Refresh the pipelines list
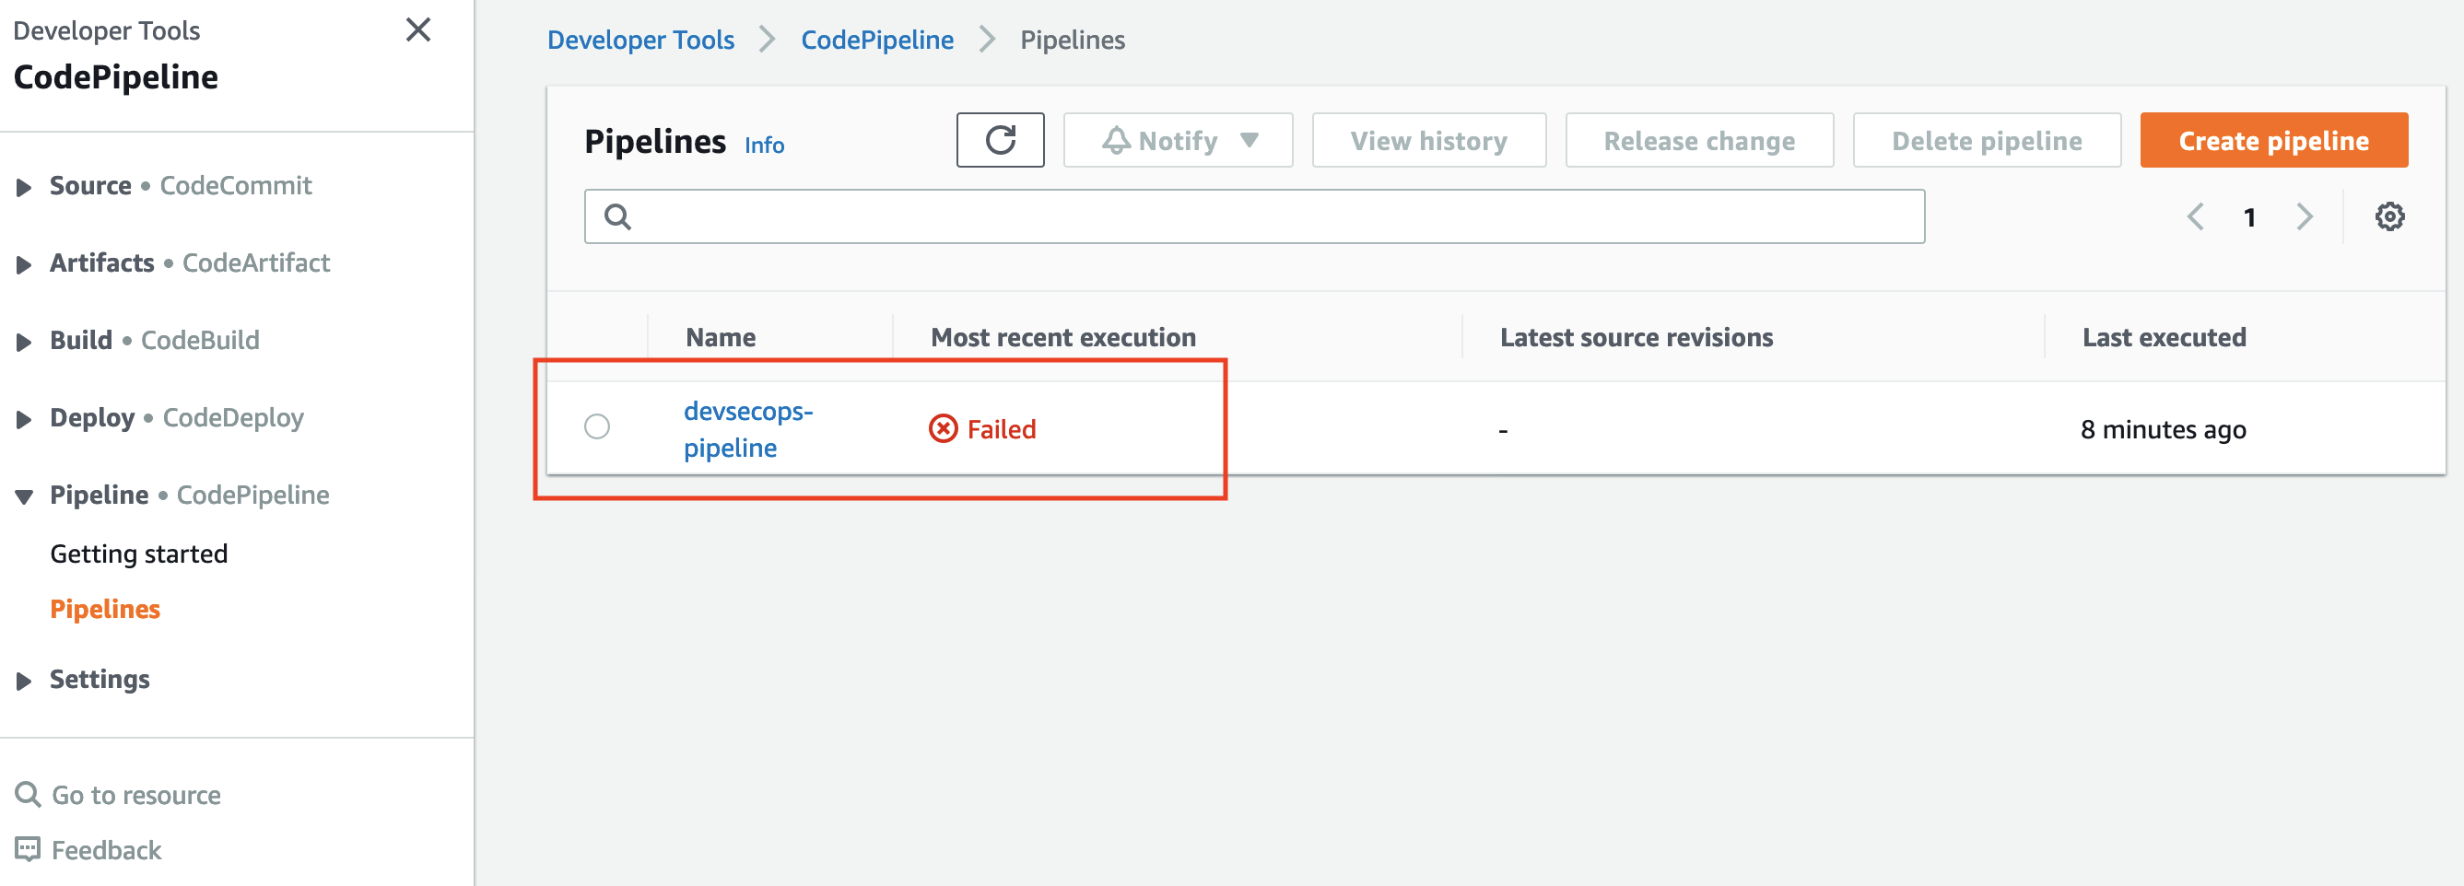Screen dimensions: 2464x886 1000,141
